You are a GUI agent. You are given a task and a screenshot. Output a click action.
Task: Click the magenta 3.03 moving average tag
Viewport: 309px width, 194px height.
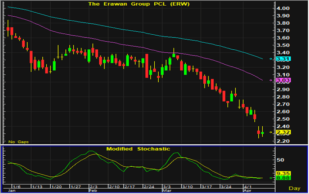pos(282,81)
